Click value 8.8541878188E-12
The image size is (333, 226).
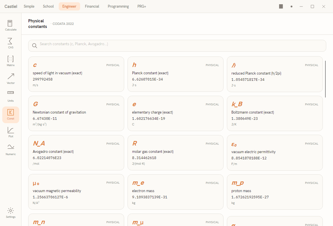[249, 158]
